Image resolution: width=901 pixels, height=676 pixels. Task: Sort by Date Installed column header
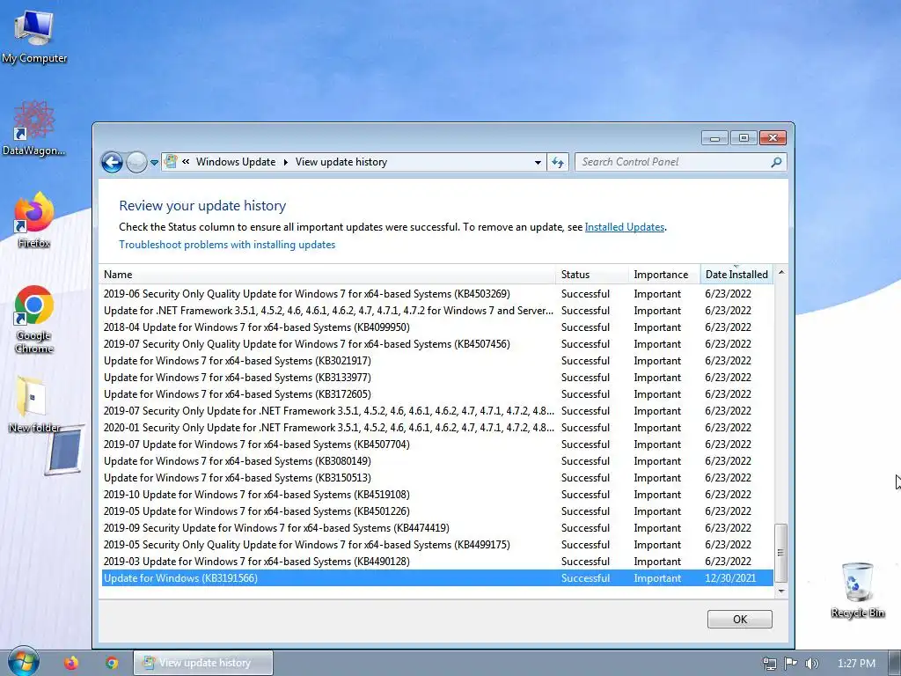click(736, 275)
